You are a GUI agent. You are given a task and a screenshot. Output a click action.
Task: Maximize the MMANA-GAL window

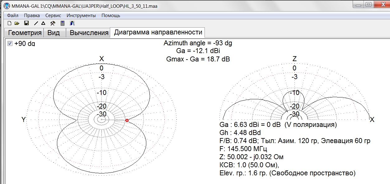point(369,4)
